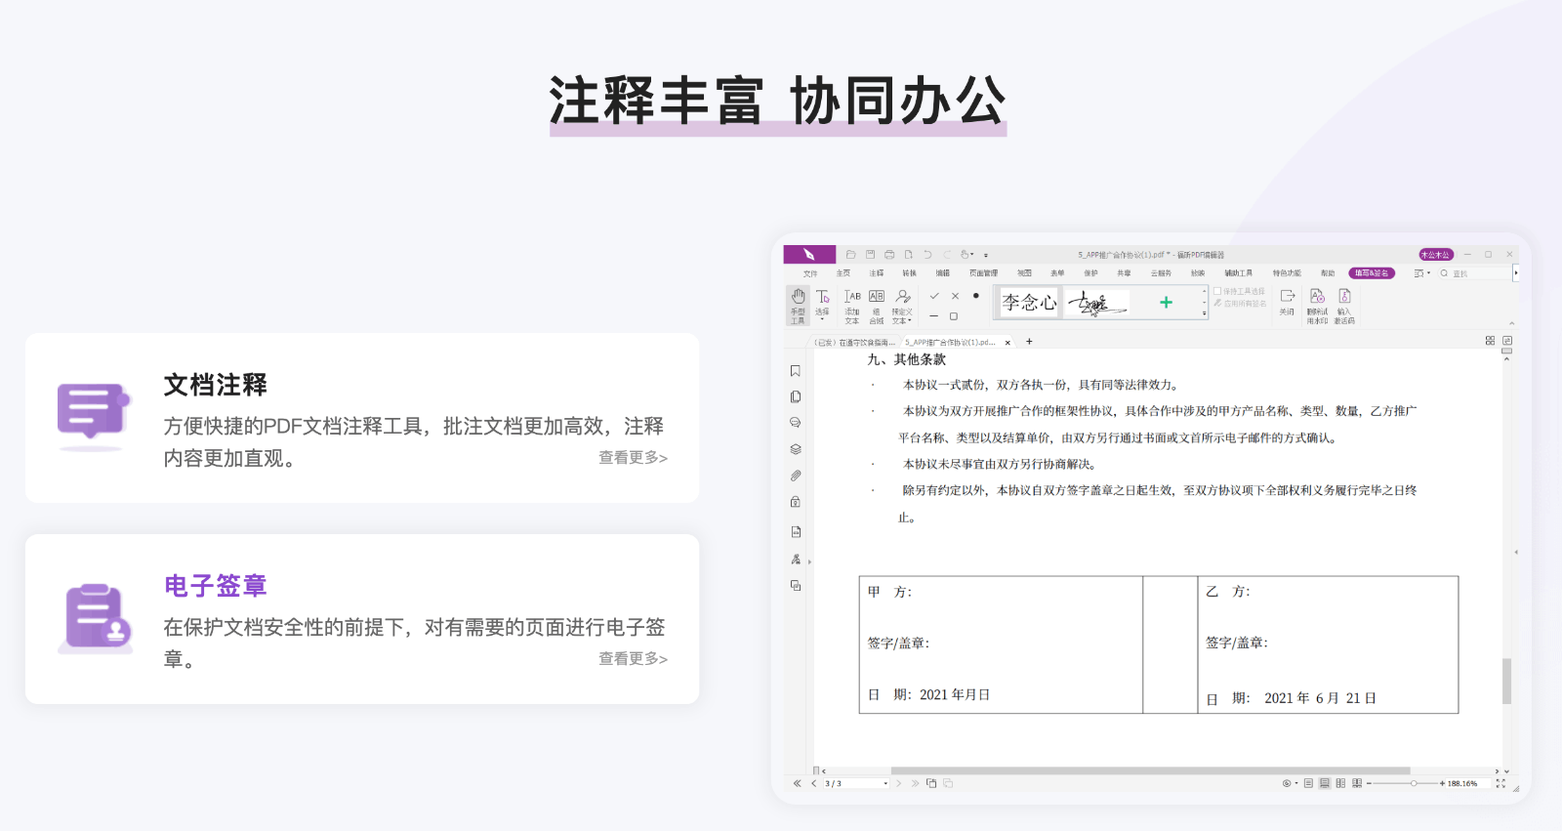
Task: Click the print icon in quick toolbar
Action: pyautogui.click(x=889, y=255)
